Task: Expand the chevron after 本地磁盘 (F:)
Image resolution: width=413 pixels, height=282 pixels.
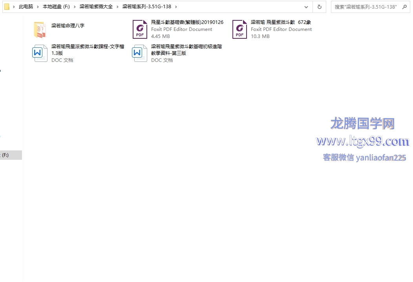Action: tap(75, 7)
